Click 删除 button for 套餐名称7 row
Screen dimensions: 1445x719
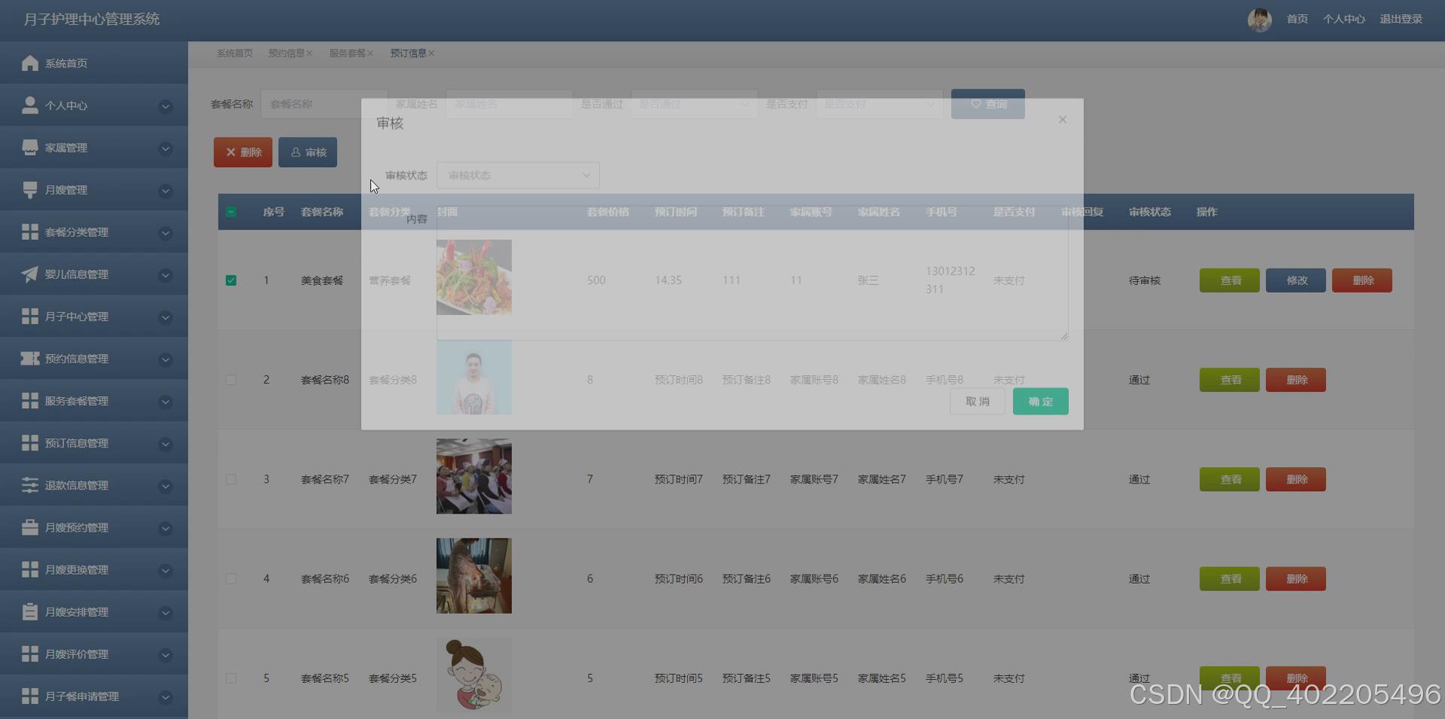(1295, 479)
